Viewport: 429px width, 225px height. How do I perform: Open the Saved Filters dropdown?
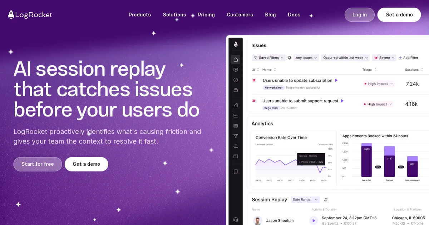pos(268,57)
